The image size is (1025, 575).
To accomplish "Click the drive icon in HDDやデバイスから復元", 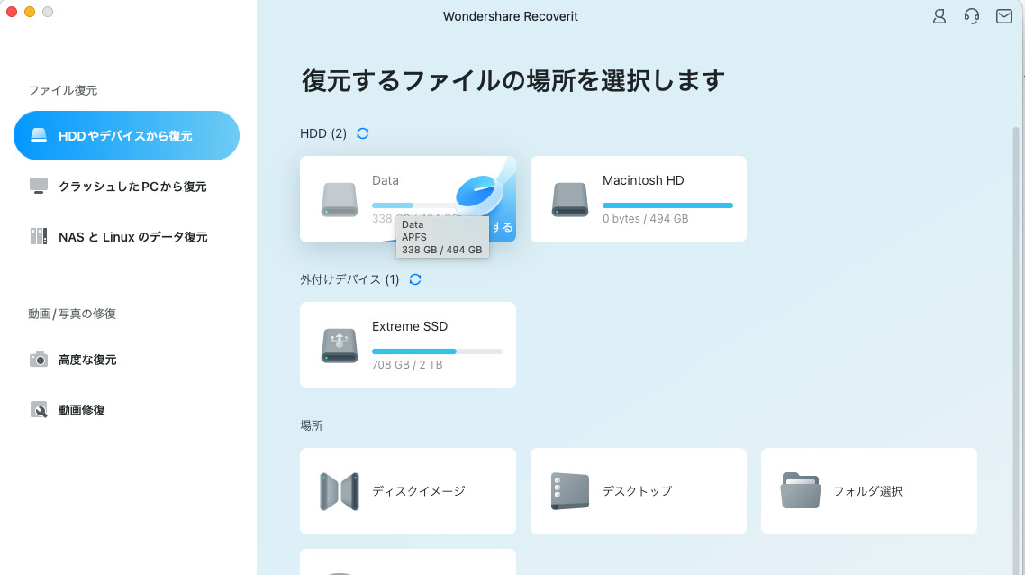I will tap(39, 135).
